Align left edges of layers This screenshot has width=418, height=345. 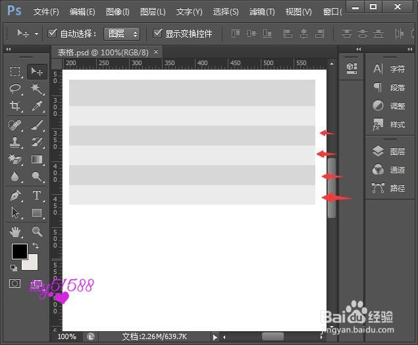[288, 34]
